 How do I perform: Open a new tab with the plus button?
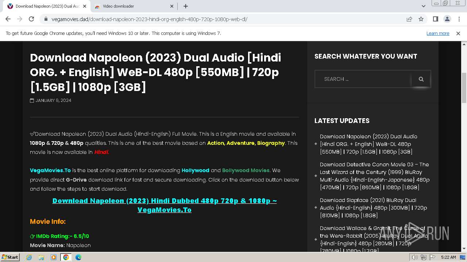[x=186, y=6]
